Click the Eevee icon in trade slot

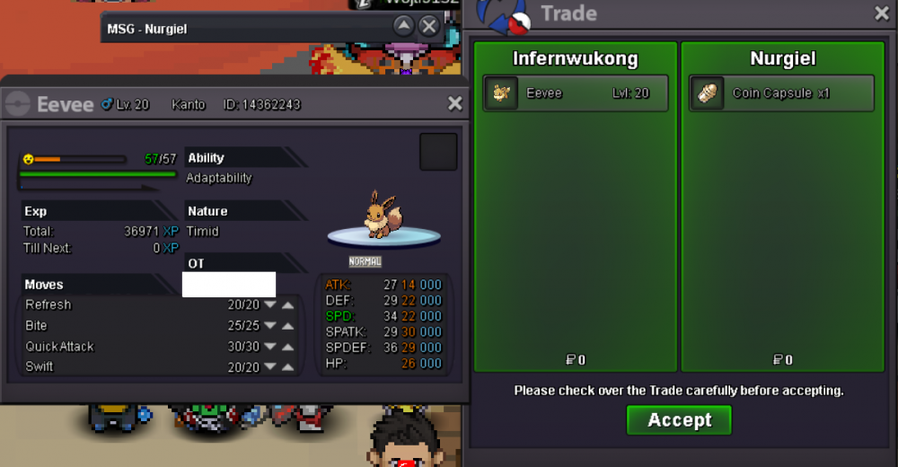501,93
